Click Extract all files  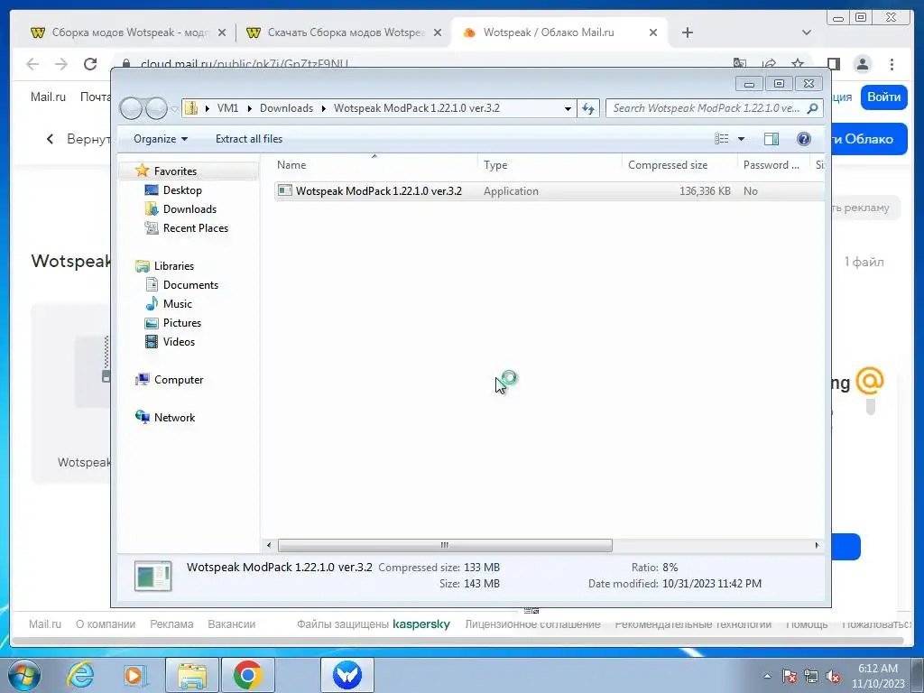tap(249, 139)
